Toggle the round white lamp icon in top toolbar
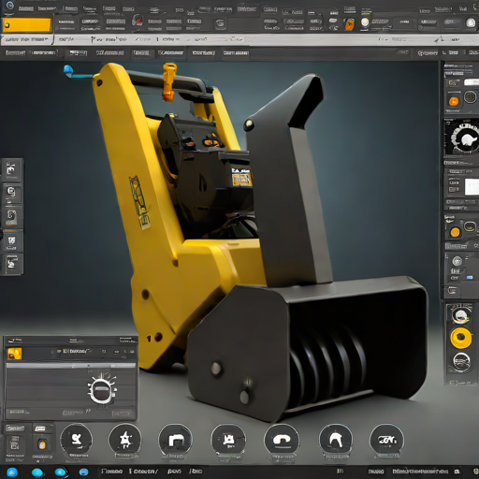This screenshot has height=479, width=479. tap(365, 22)
